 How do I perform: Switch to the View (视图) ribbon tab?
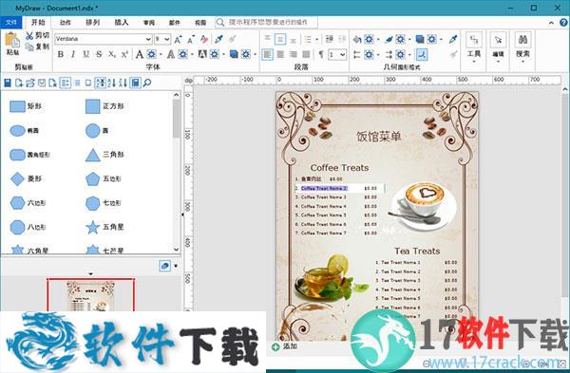200,22
